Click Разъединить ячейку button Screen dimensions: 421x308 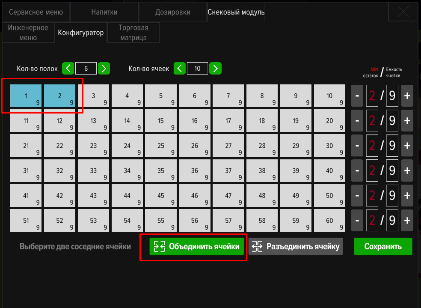(x=296, y=246)
